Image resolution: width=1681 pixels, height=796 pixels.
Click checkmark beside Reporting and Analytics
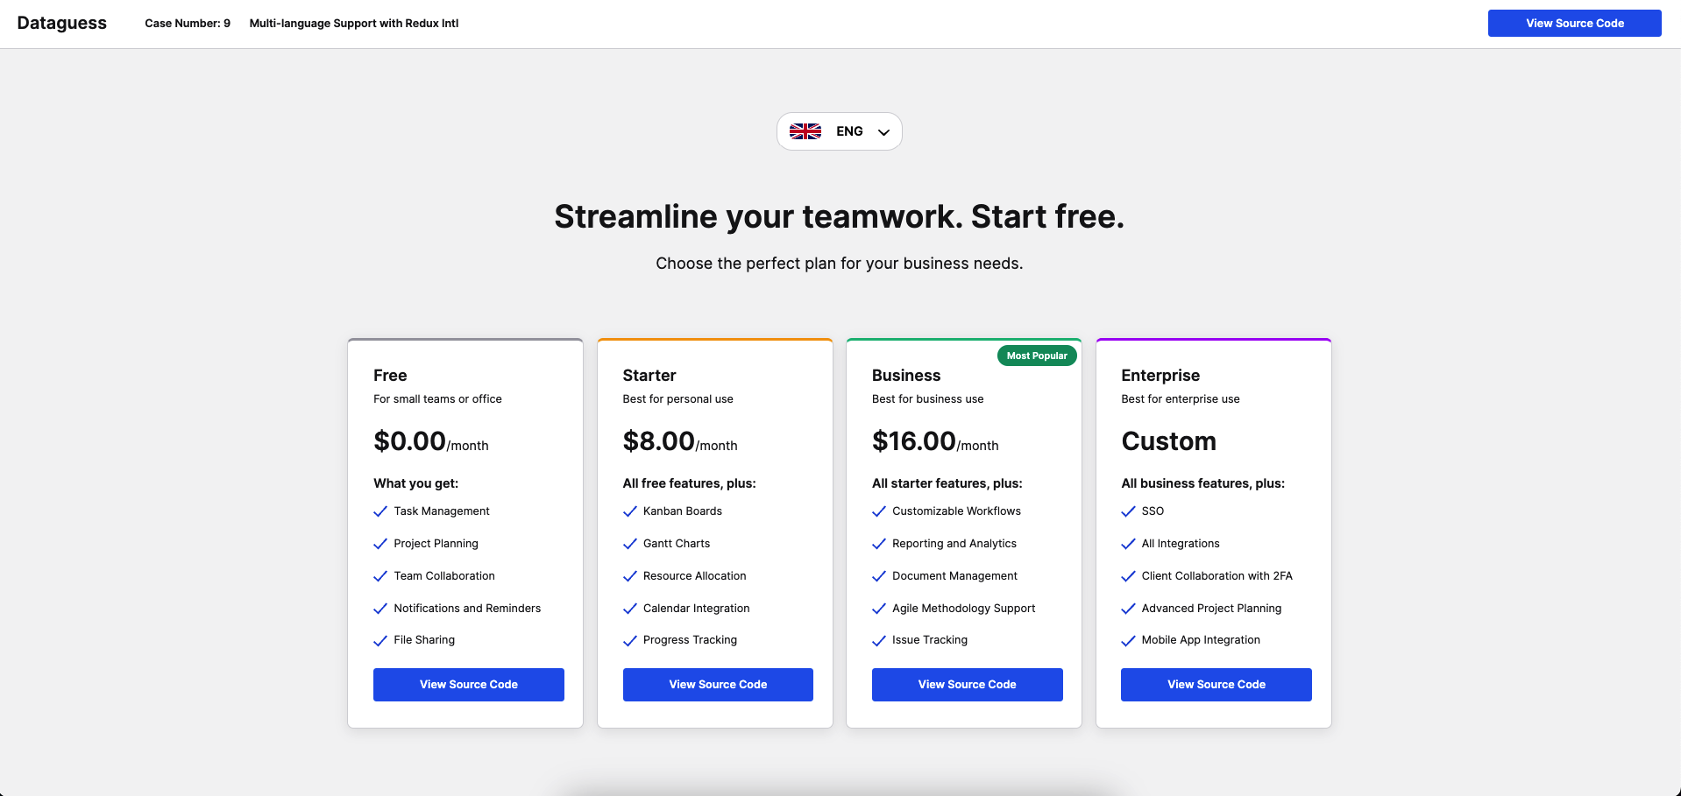point(879,544)
